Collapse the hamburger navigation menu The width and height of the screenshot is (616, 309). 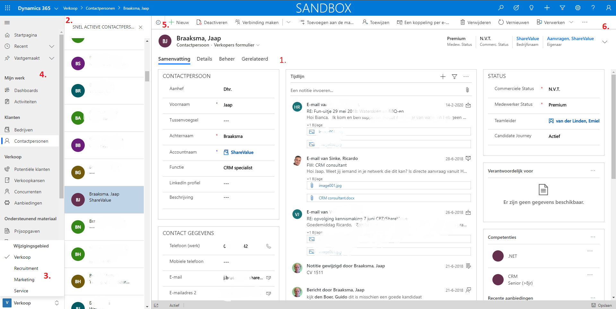pos(7,23)
